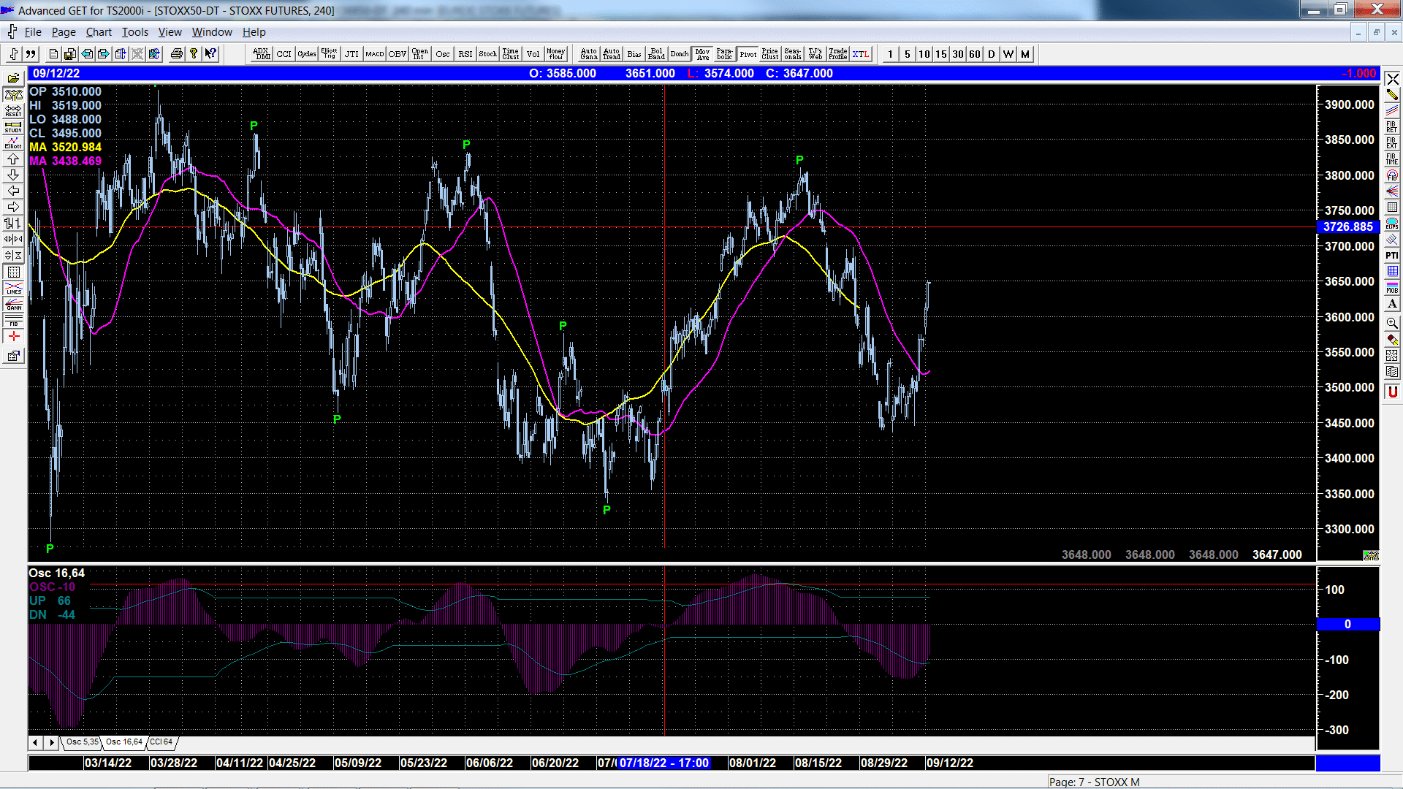Click the right arrow sidebar button
The image size is (1403, 789).
coord(13,207)
